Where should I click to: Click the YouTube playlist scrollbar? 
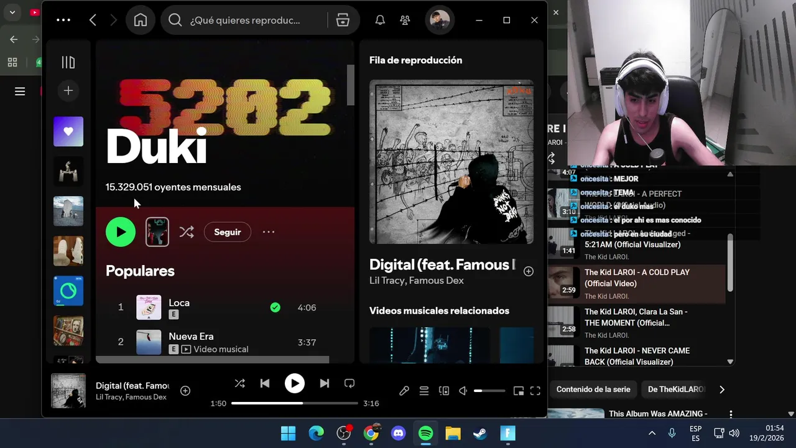(730, 263)
